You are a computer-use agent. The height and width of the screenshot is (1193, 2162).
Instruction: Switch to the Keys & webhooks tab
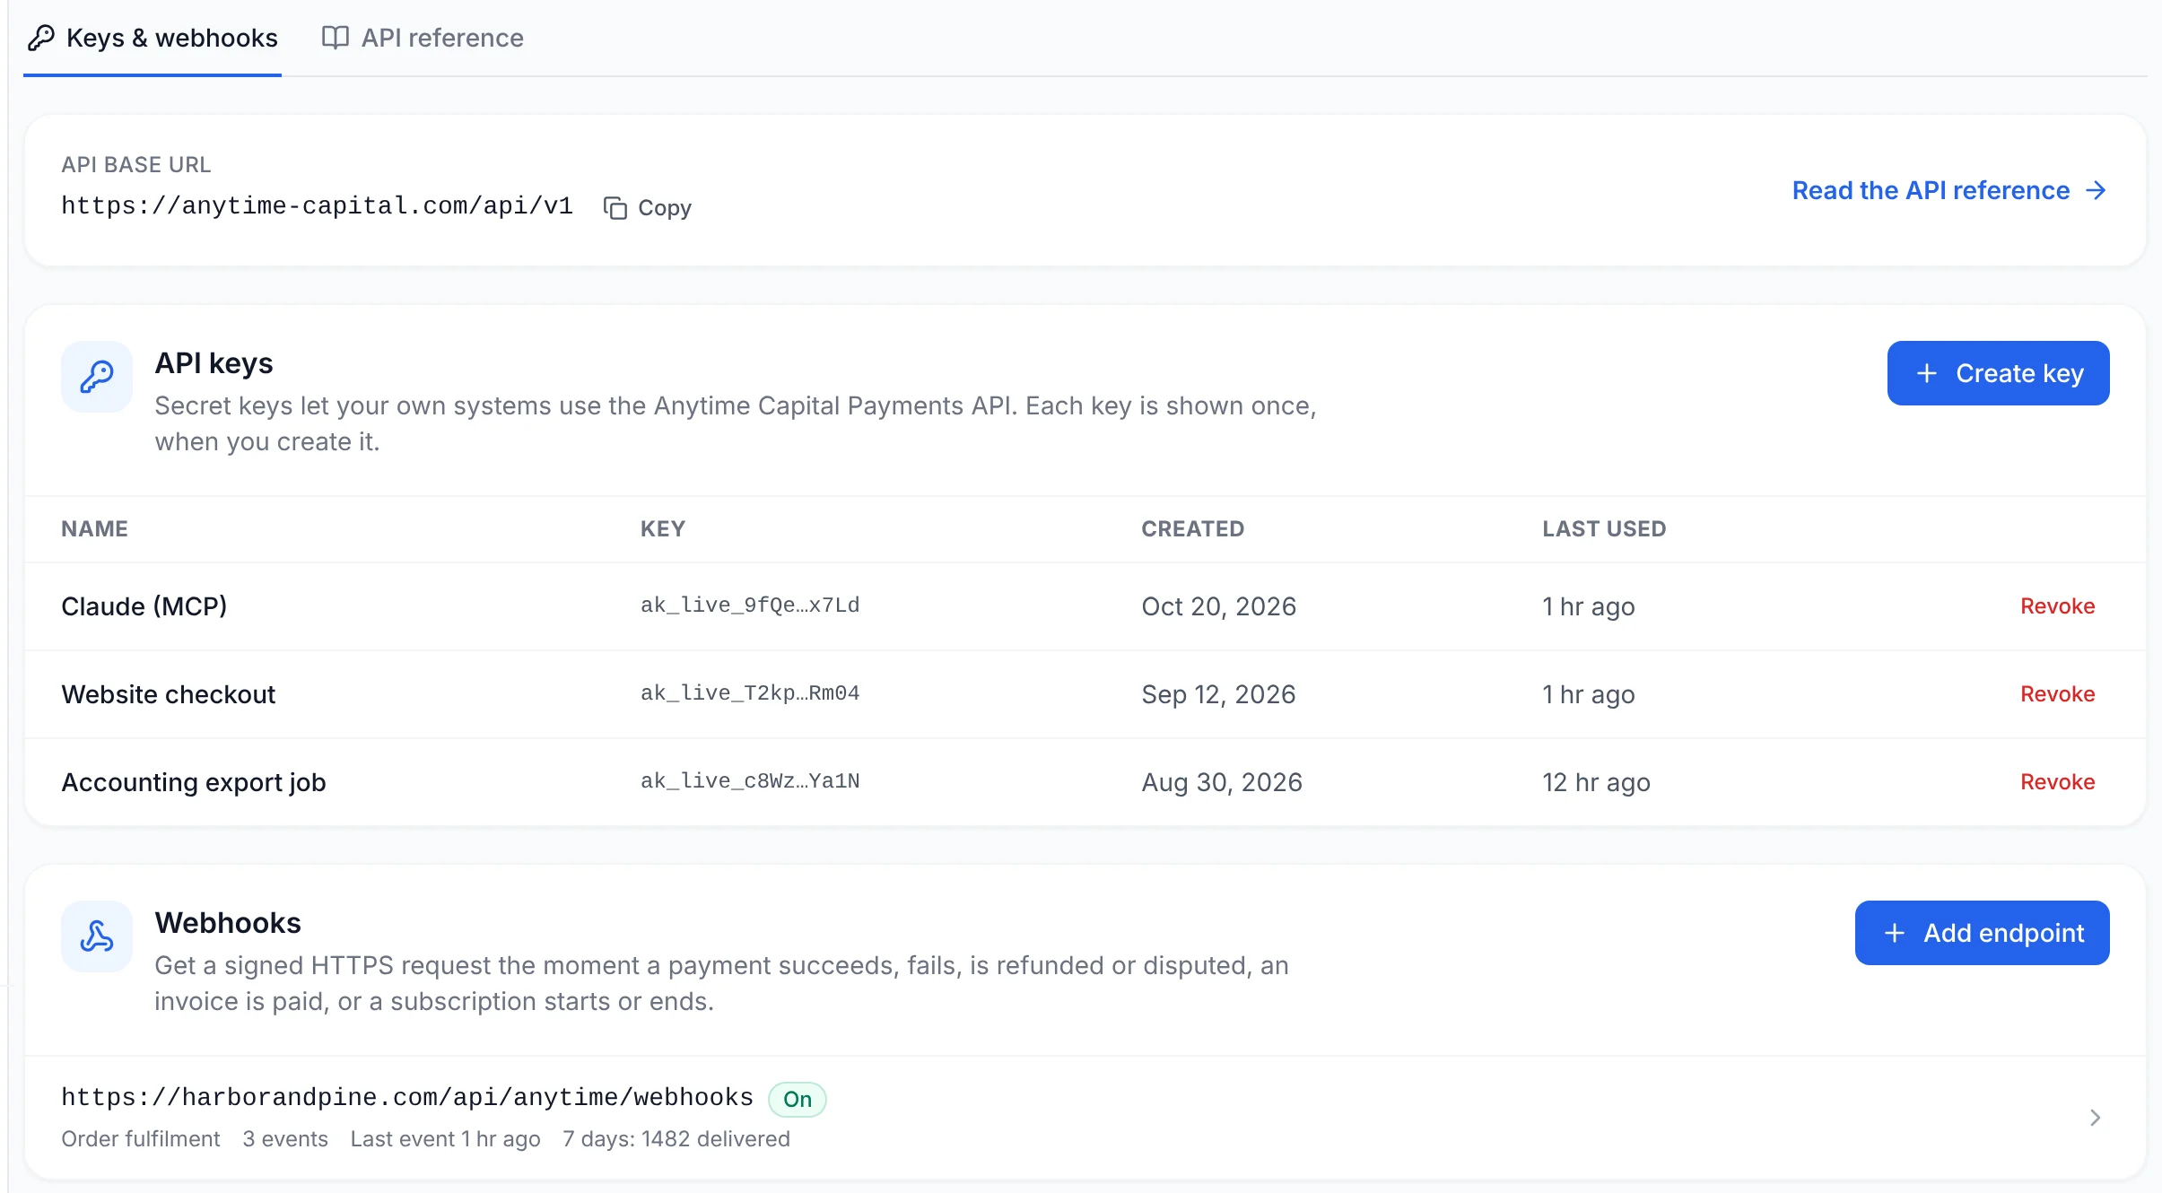point(153,38)
